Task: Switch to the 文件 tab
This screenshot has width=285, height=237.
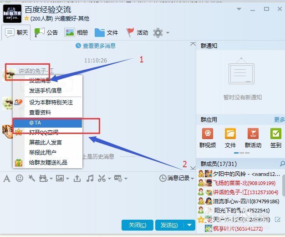Action: point(107,32)
